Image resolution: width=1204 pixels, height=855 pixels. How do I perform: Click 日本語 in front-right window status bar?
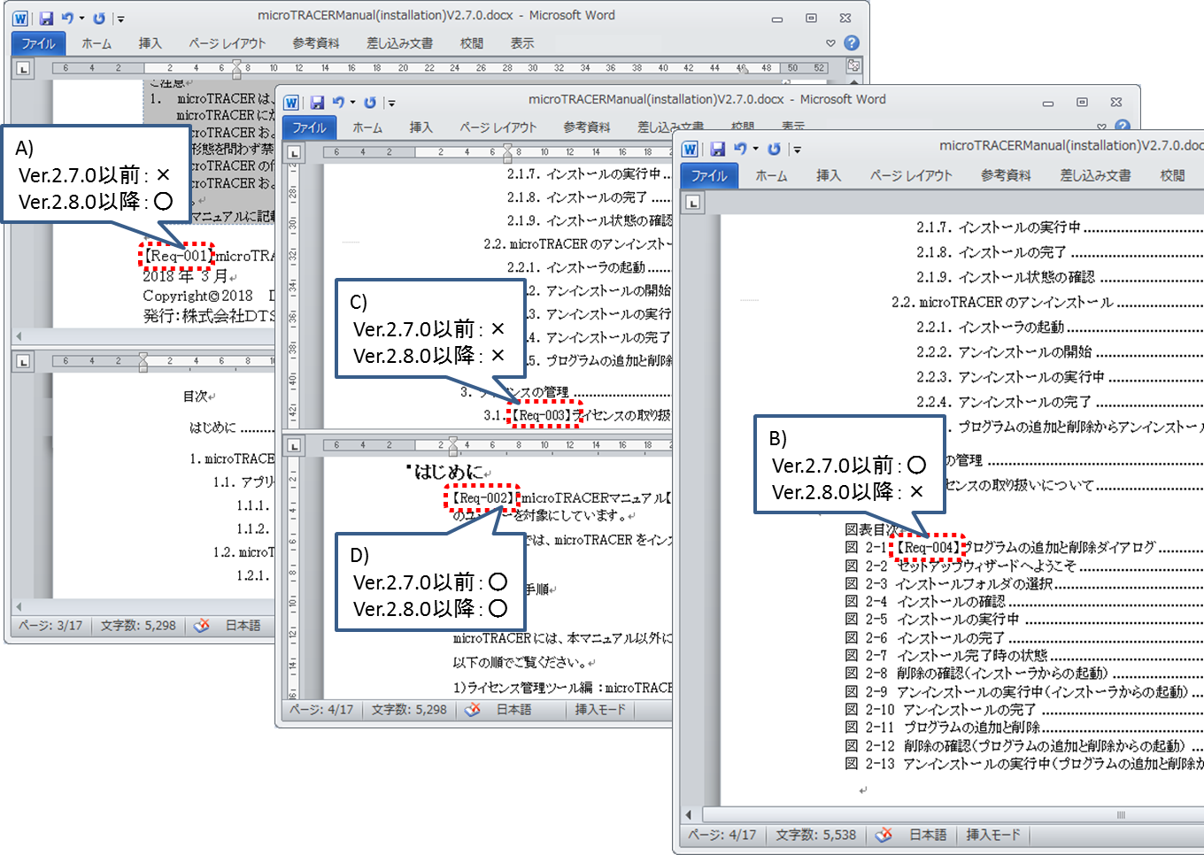(928, 835)
